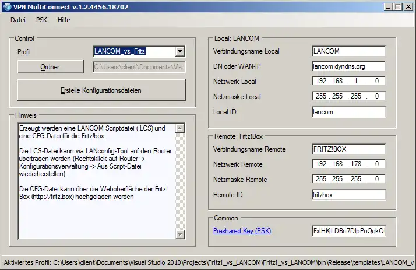
Task: Click the Netzmaske Local field
Action: [x=348, y=96]
